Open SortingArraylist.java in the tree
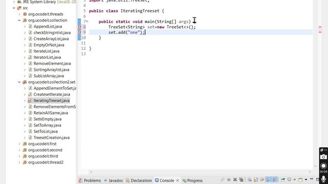Screen dimensions: 328x184 [x=51, y=70]
